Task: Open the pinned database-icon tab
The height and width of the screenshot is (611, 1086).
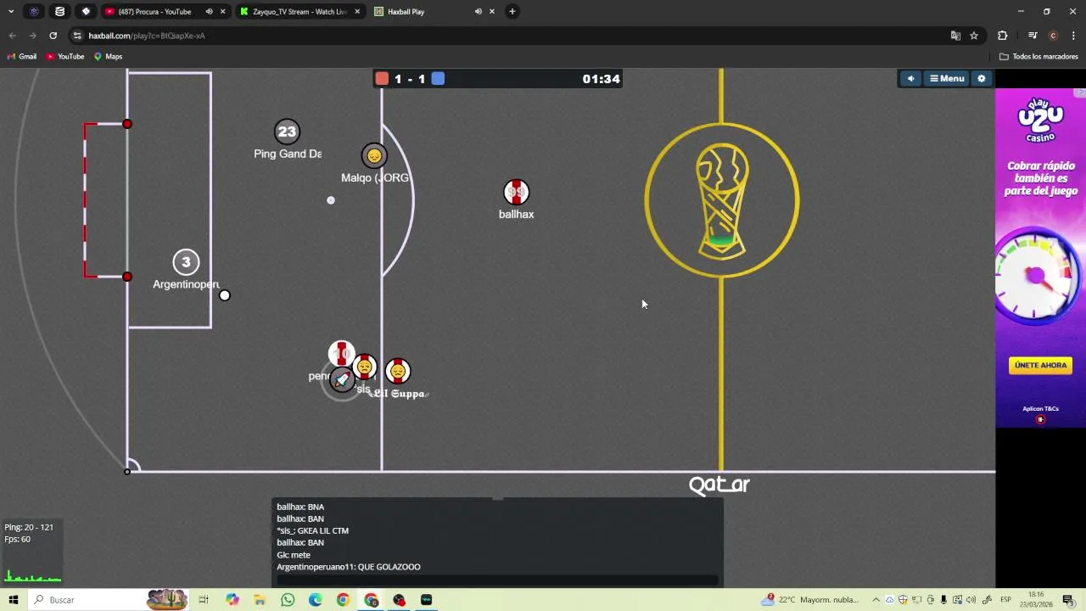Action: point(59,12)
